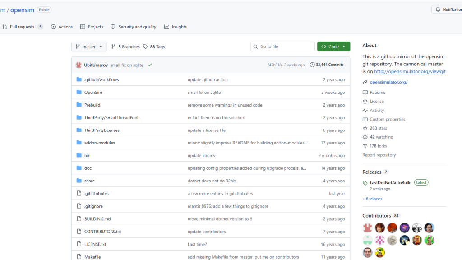Image resolution: width=462 pixels, height=260 pixels.
Task: Click file icon next to .gitattributes
Action: (x=79, y=193)
